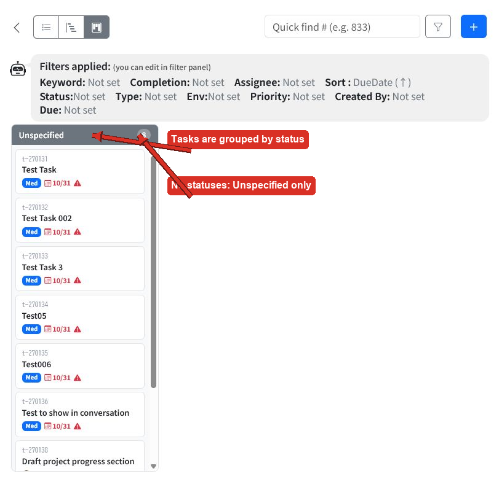Go back with the left chevron
The height and width of the screenshot is (479, 499).
coord(17,27)
